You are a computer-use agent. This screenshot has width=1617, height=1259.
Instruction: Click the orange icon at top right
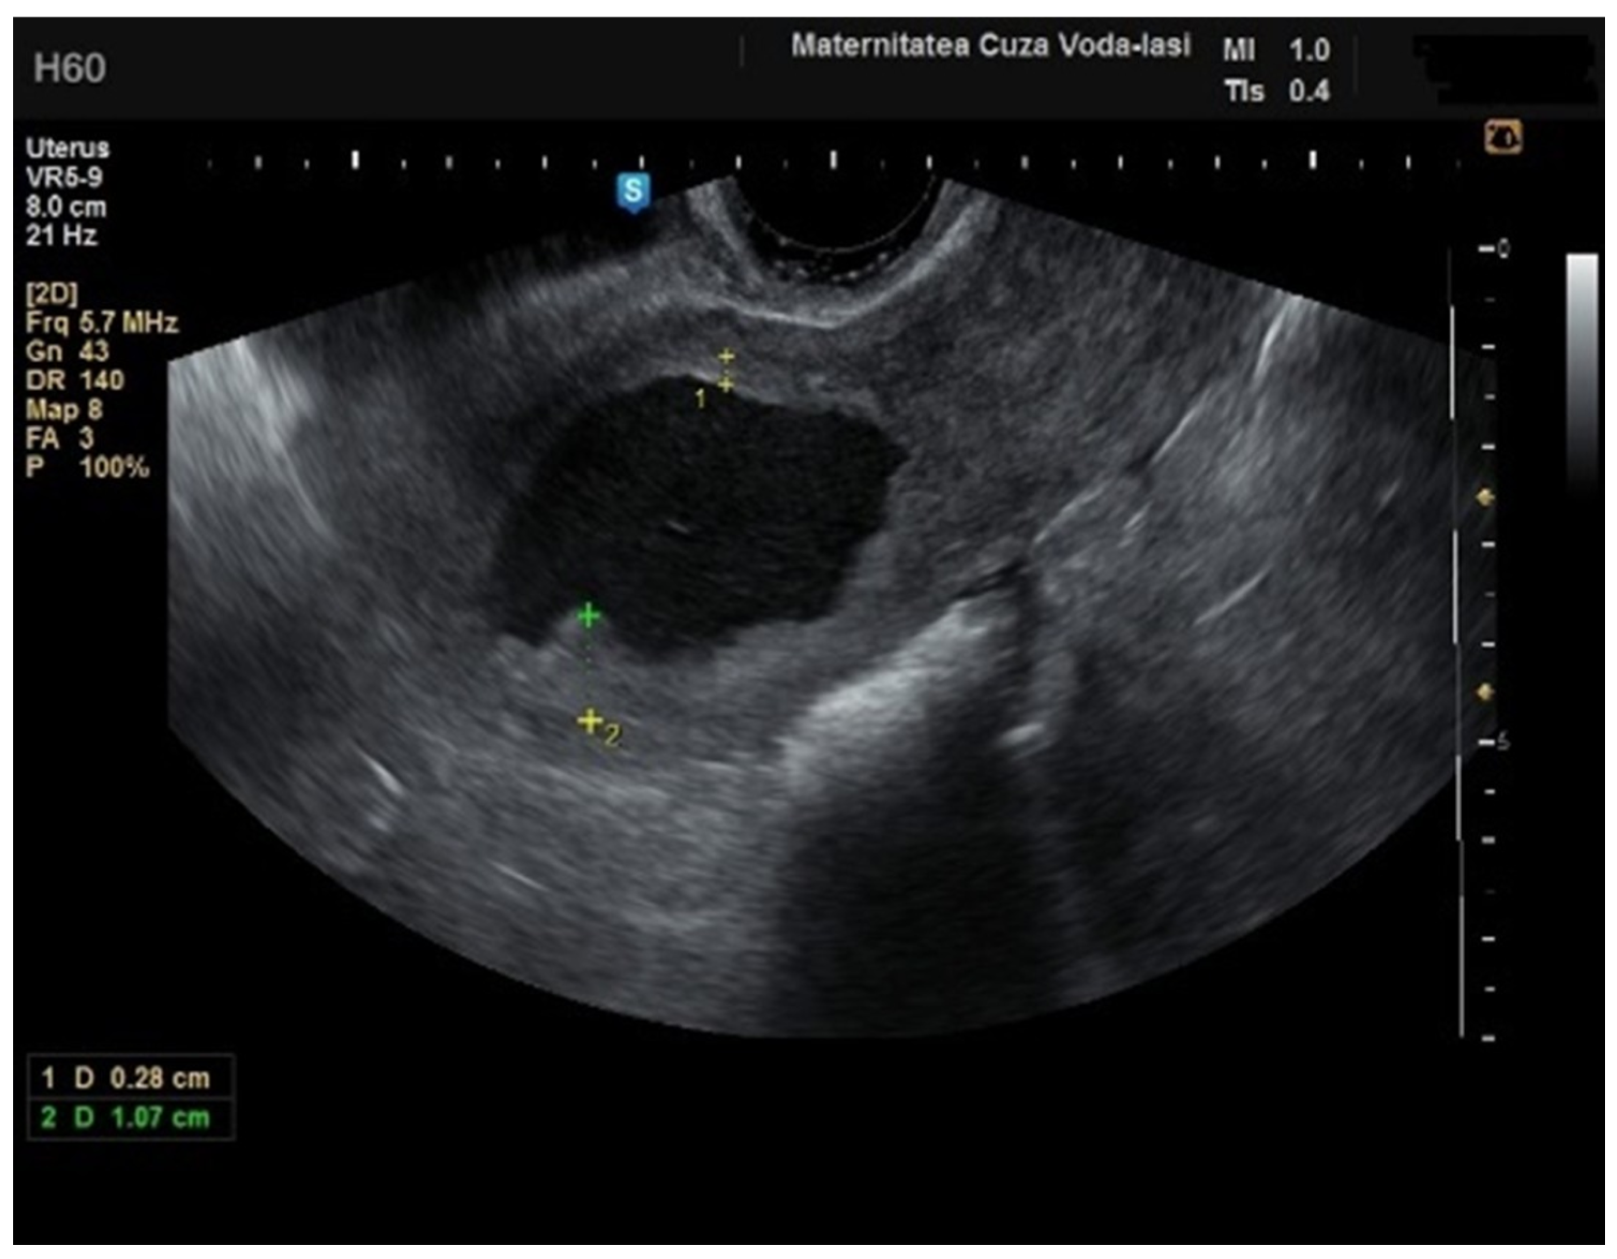1503,137
